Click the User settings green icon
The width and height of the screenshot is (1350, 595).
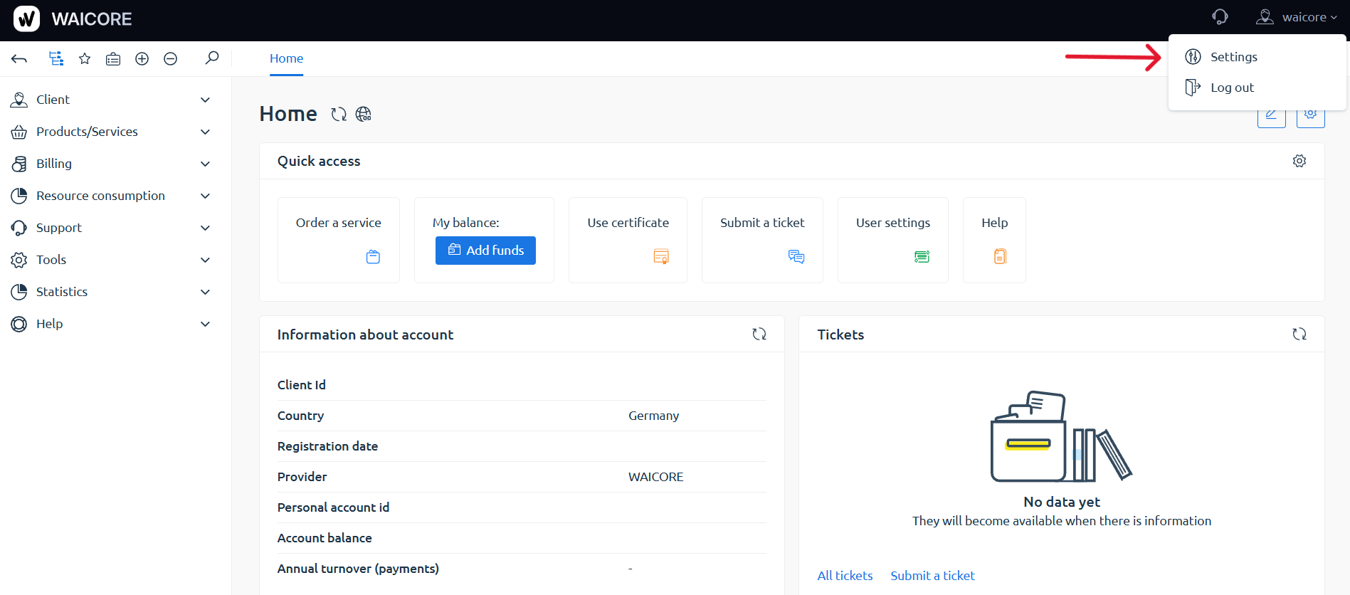click(922, 256)
